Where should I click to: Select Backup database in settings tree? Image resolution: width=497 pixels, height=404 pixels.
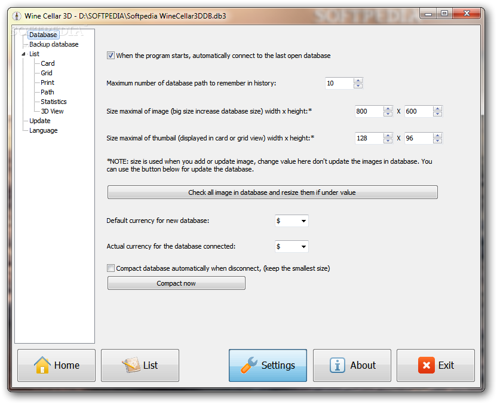click(x=54, y=44)
